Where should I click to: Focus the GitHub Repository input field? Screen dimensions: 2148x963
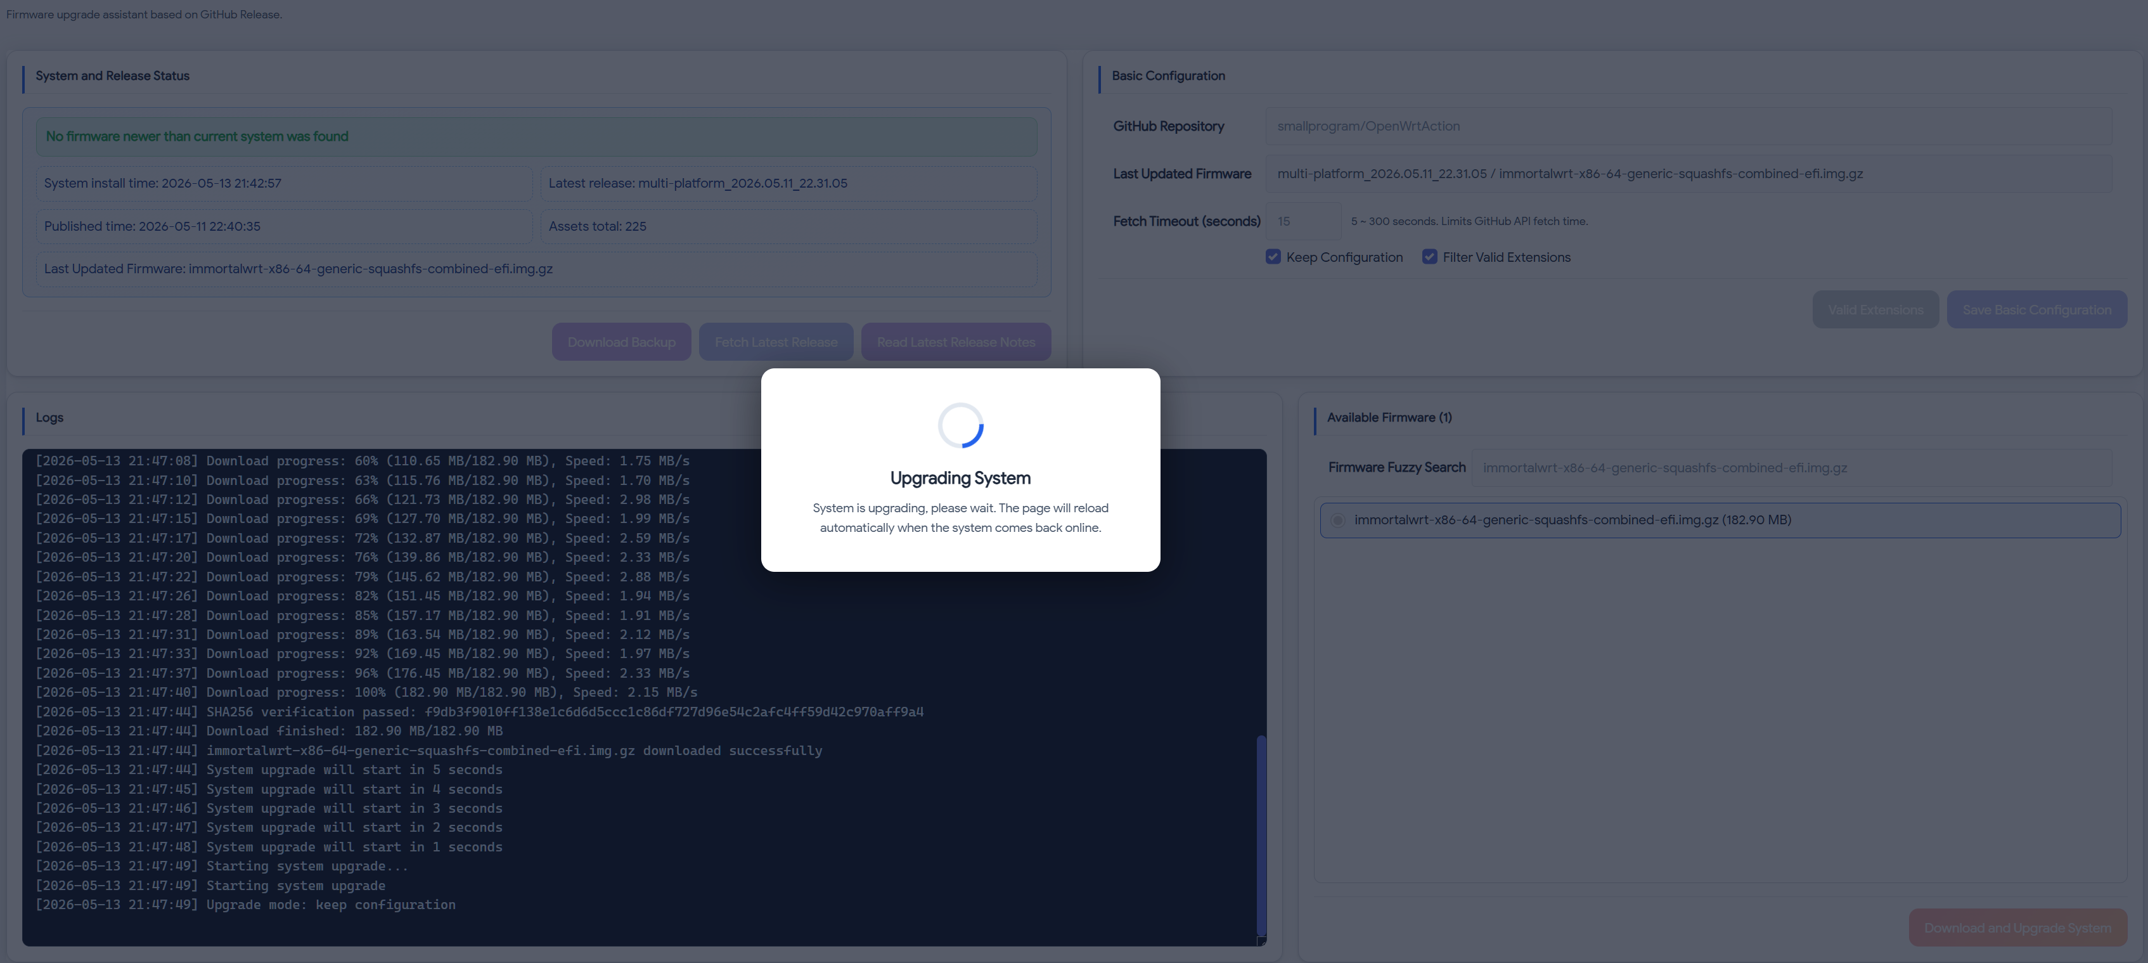click(x=1688, y=126)
